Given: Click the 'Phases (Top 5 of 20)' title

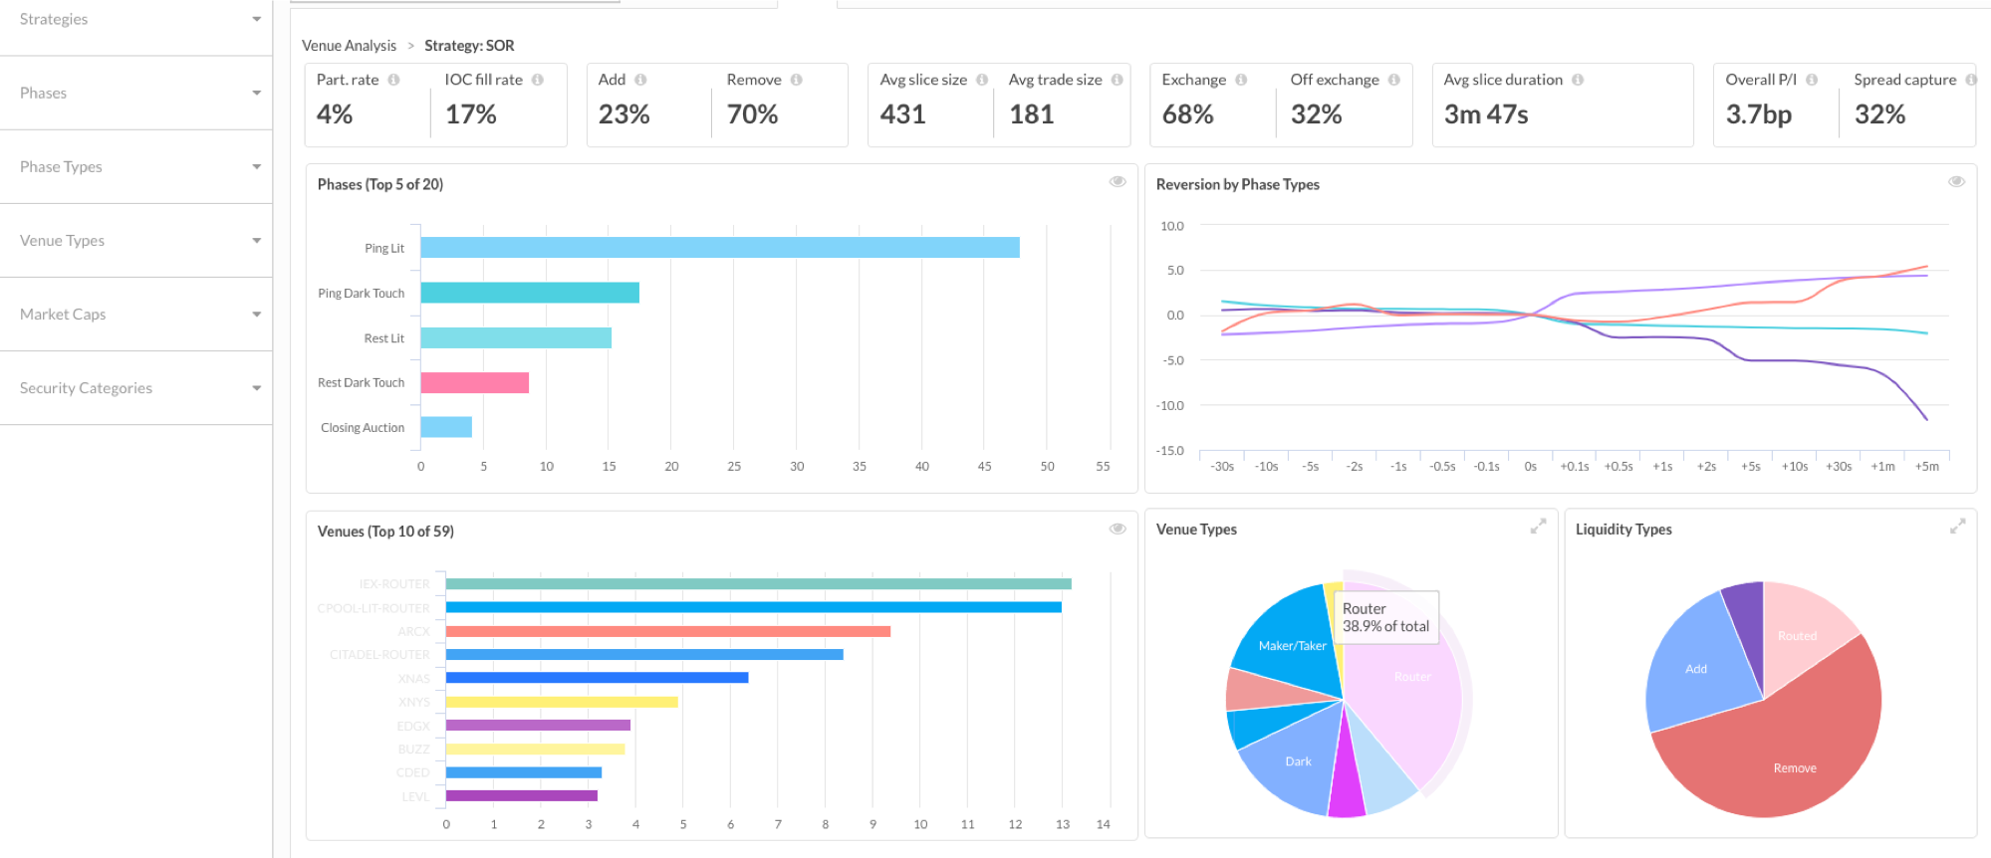Looking at the screenshot, I should [x=380, y=184].
